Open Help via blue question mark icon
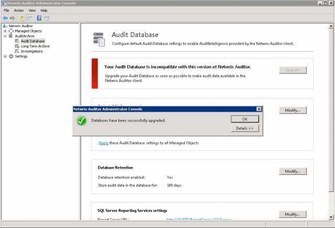 point(39,18)
